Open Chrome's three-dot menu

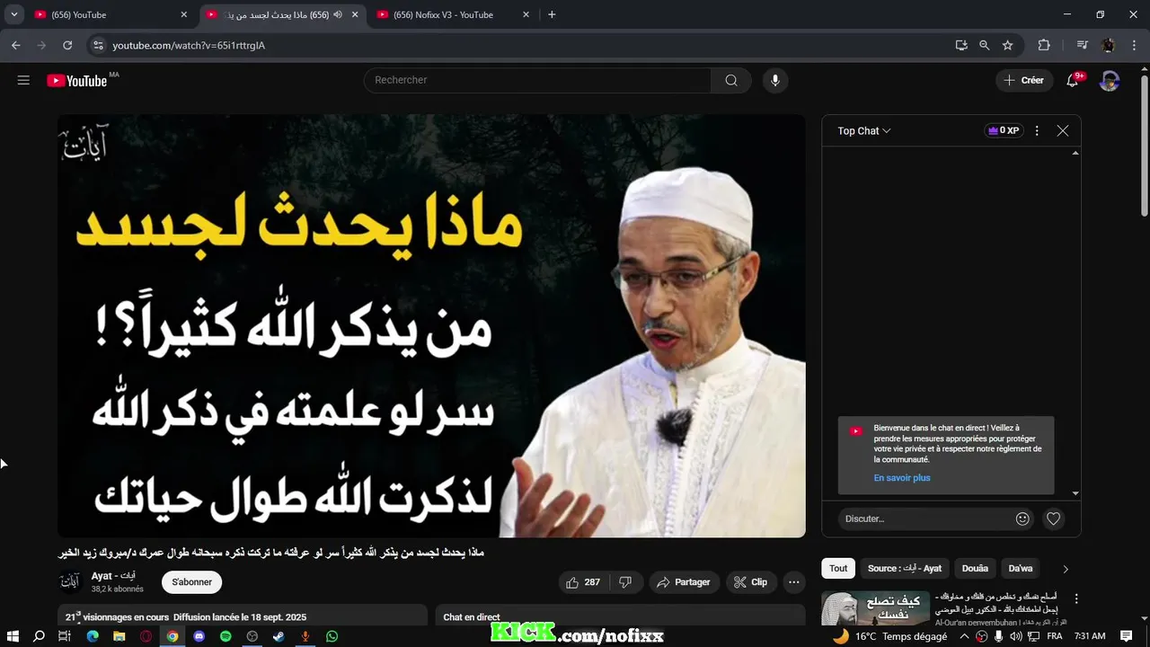(x=1133, y=45)
